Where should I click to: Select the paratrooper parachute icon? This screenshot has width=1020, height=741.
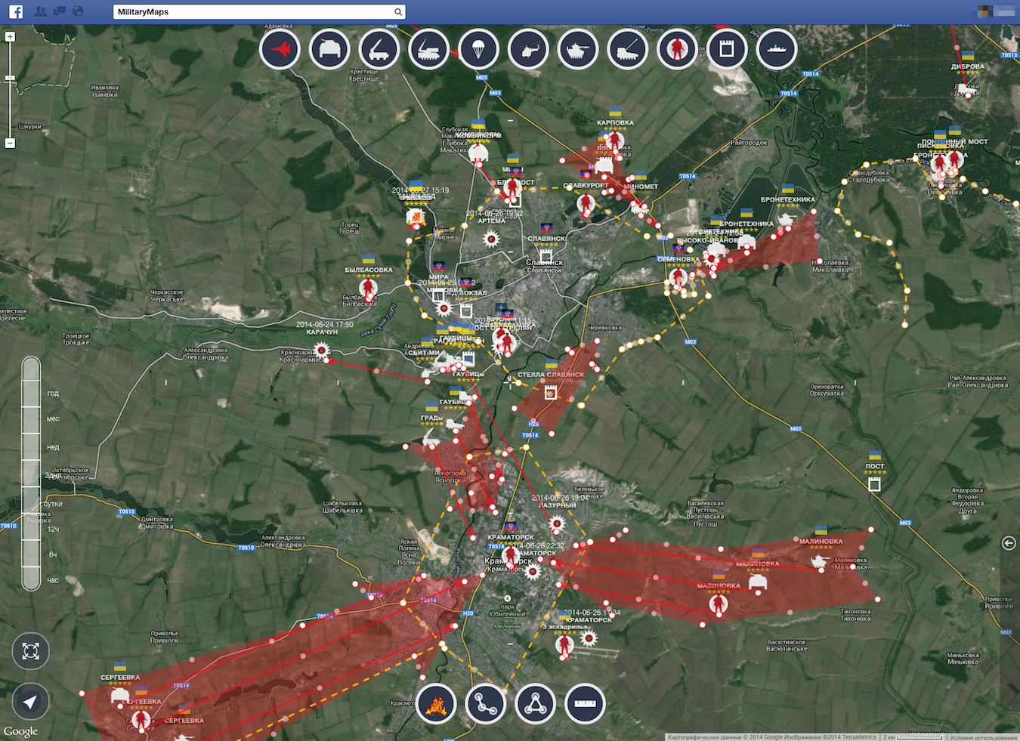[479, 50]
